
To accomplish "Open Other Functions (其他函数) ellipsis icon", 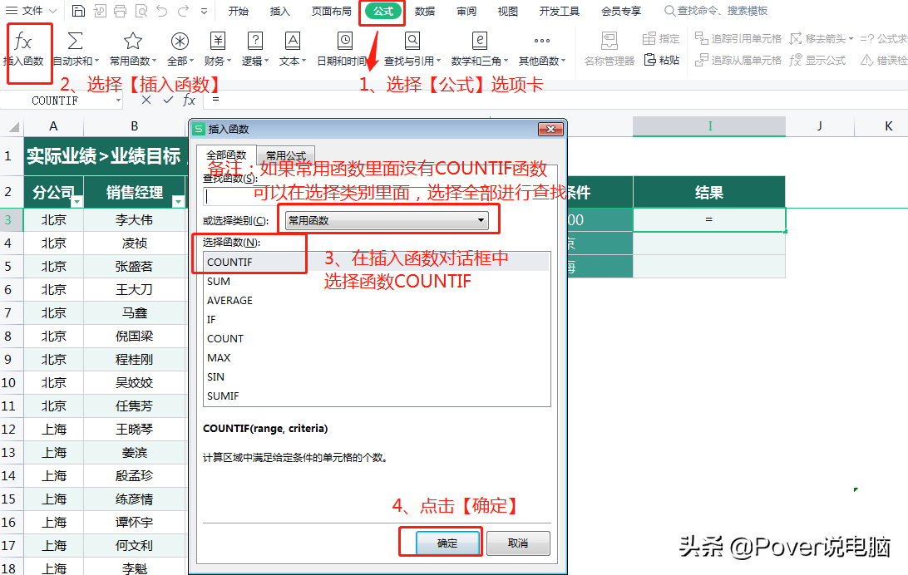I will click(x=542, y=41).
